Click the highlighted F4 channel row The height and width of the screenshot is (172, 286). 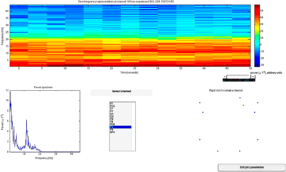click(120, 127)
